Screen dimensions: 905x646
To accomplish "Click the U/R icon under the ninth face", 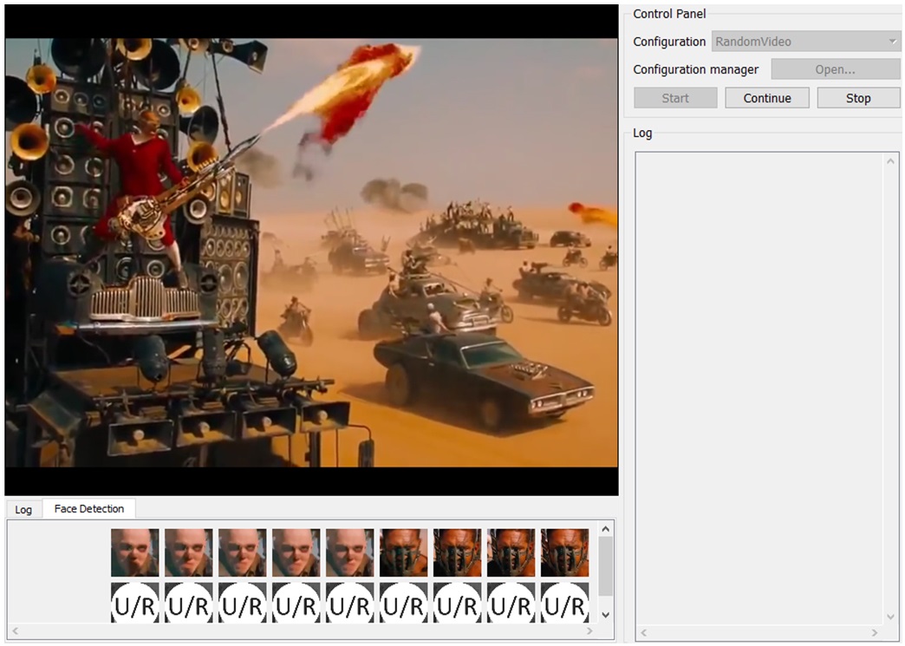I will coord(564,603).
